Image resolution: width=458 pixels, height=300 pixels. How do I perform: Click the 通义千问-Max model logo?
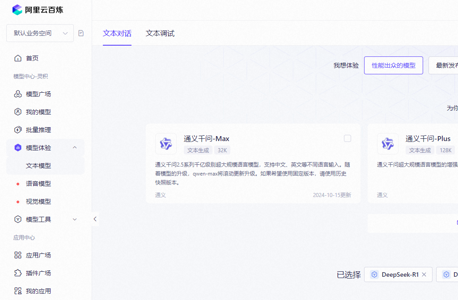[x=166, y=144]
